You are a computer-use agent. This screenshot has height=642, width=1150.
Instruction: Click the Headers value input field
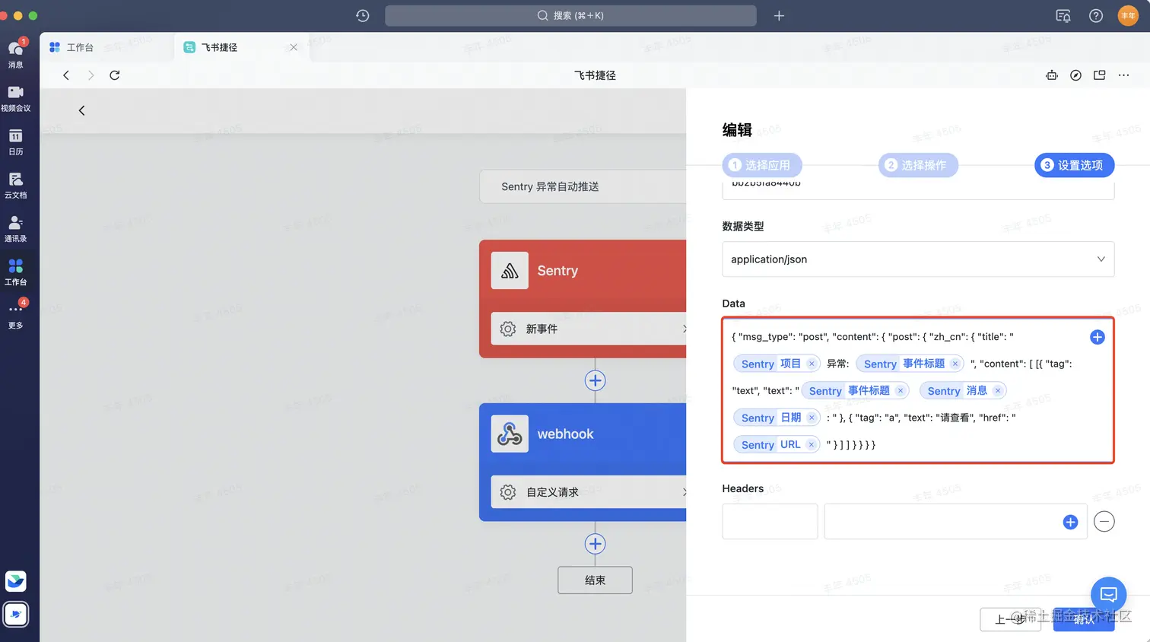955,521
